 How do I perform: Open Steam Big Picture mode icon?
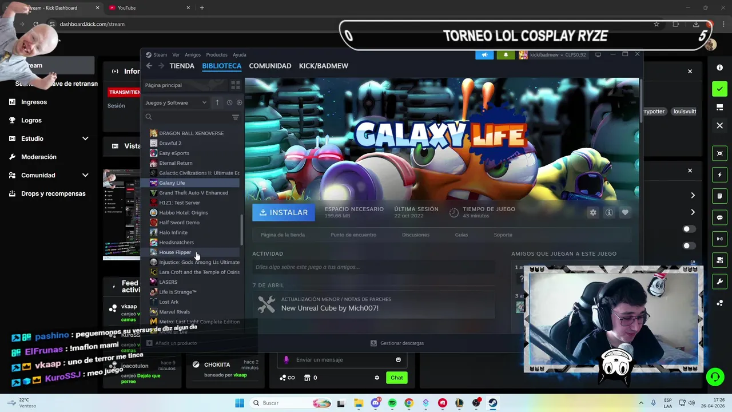[598, 54]
